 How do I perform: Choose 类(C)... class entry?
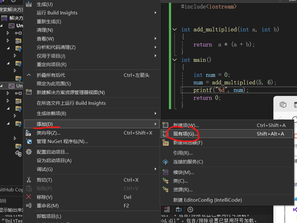tap(227, 181)
